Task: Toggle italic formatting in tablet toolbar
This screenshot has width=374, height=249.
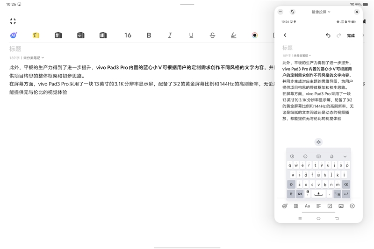Action: 170,35
